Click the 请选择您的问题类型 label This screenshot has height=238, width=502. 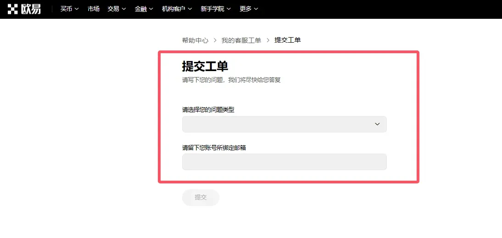coord(208,110)
